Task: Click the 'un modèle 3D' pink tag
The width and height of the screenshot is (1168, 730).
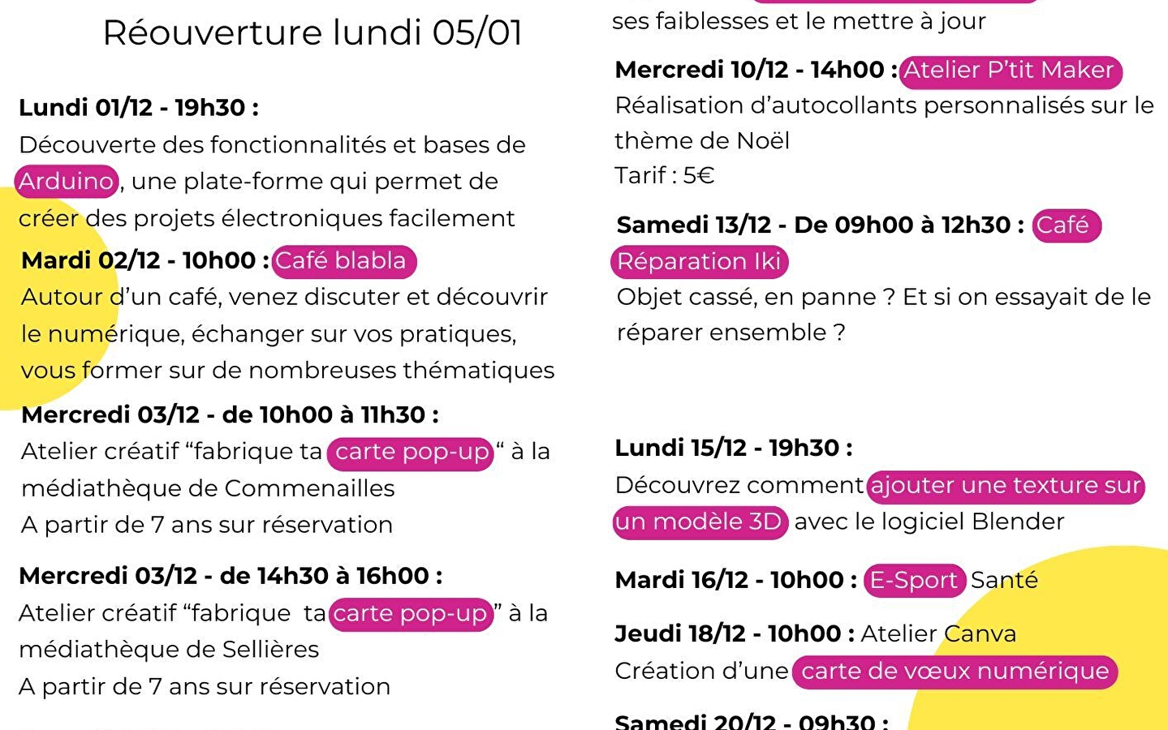Action: click(699, 522)
